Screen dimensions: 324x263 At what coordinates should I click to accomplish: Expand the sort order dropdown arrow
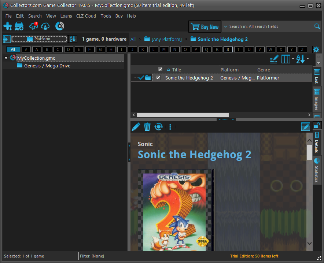308,59
